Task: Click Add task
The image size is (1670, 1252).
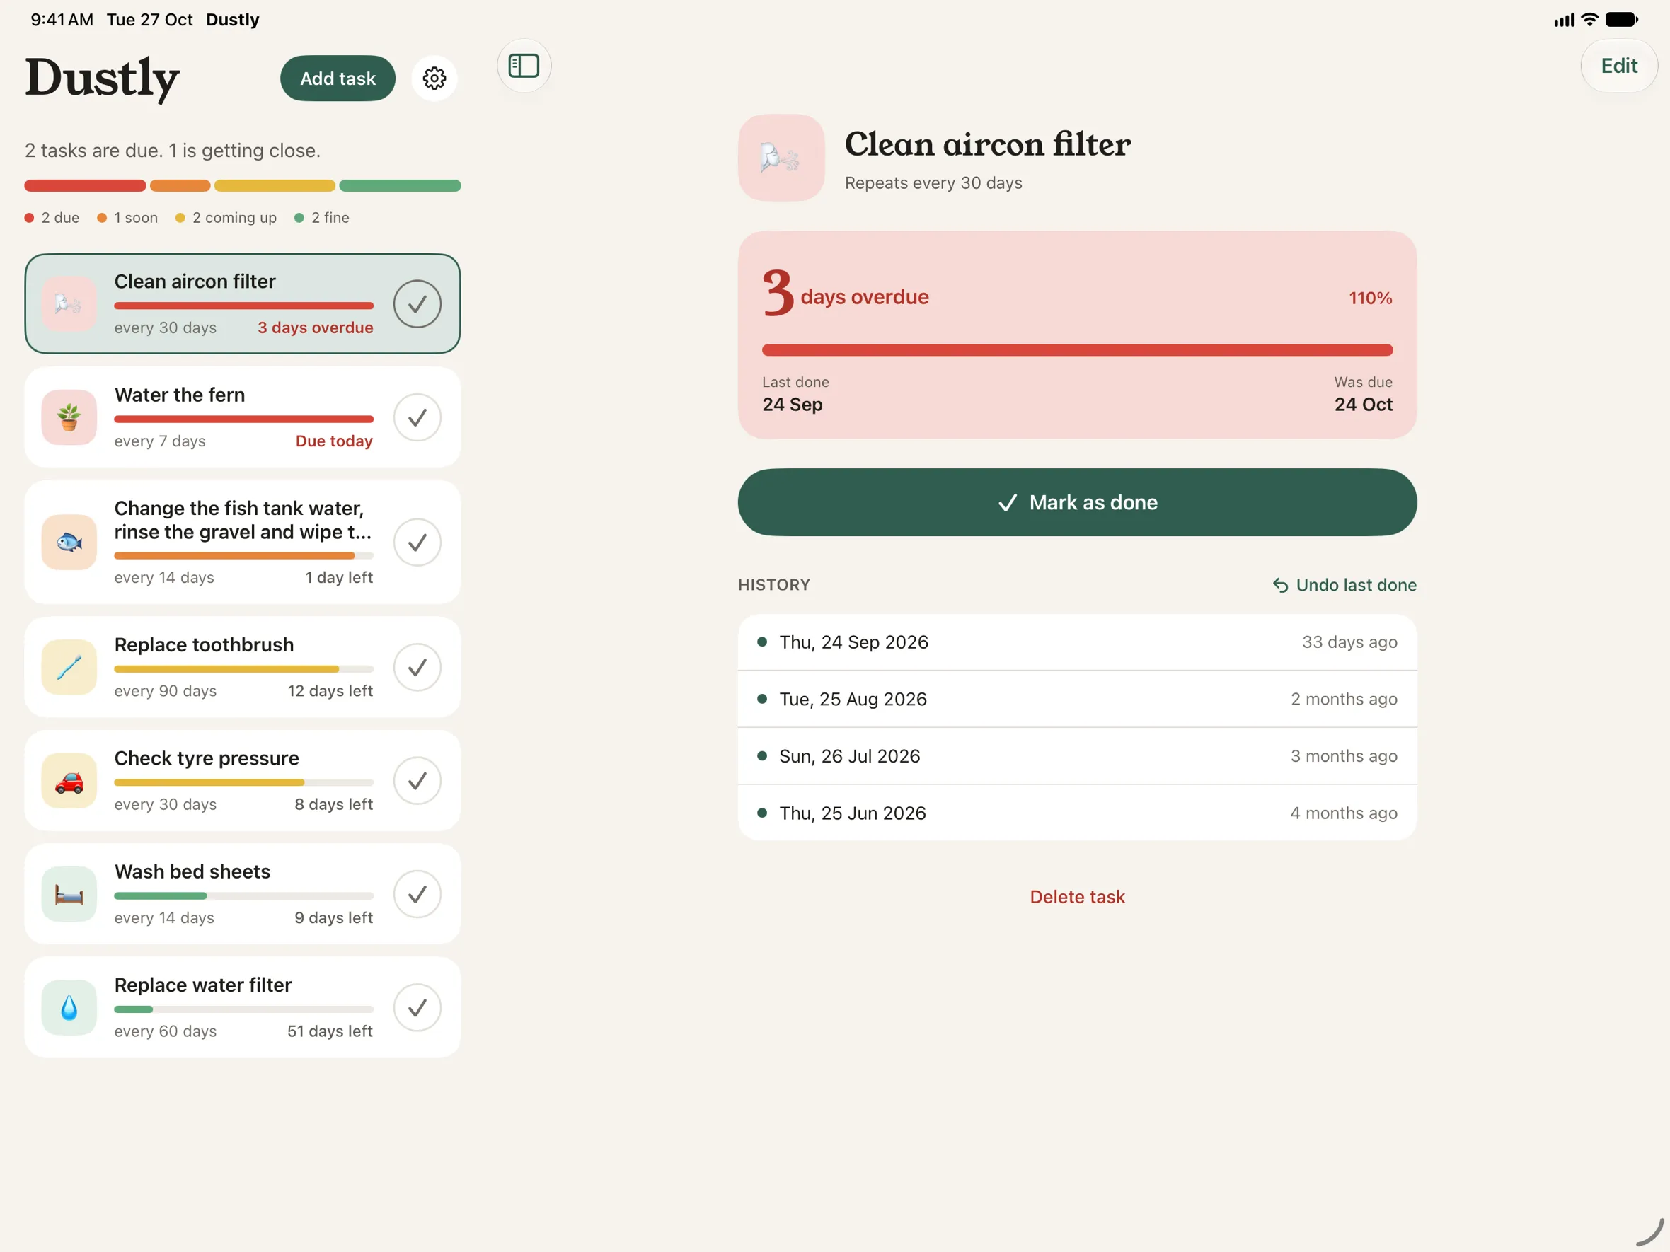Action: [x=338, y=78]
